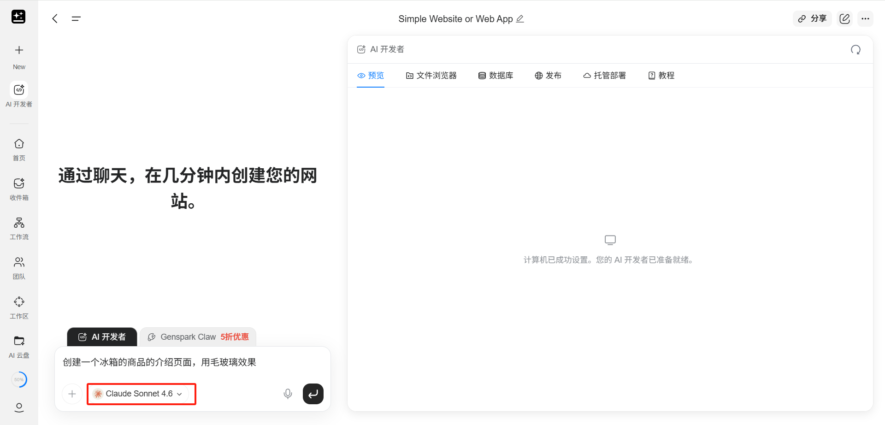Switch to the 文件浏览器 tab
Screen dimensions: 885x425
pyautogui.click(x=431, y=76)
